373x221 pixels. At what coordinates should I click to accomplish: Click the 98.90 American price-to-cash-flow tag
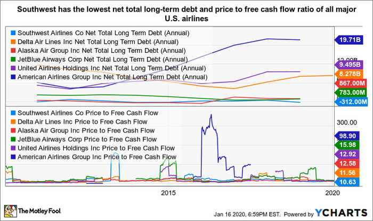click(347, 136)
